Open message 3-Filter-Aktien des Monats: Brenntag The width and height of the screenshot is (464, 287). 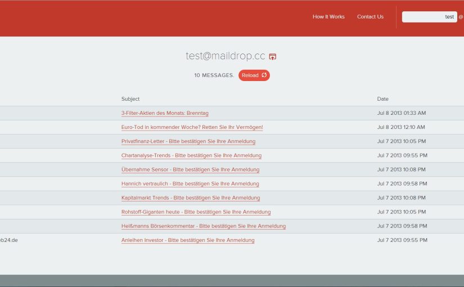165,113
